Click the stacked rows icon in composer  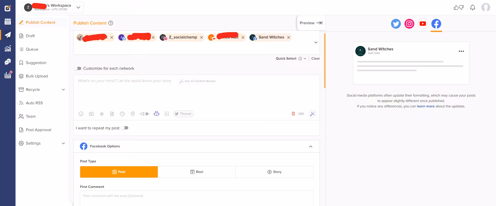[x=167, y=114]
